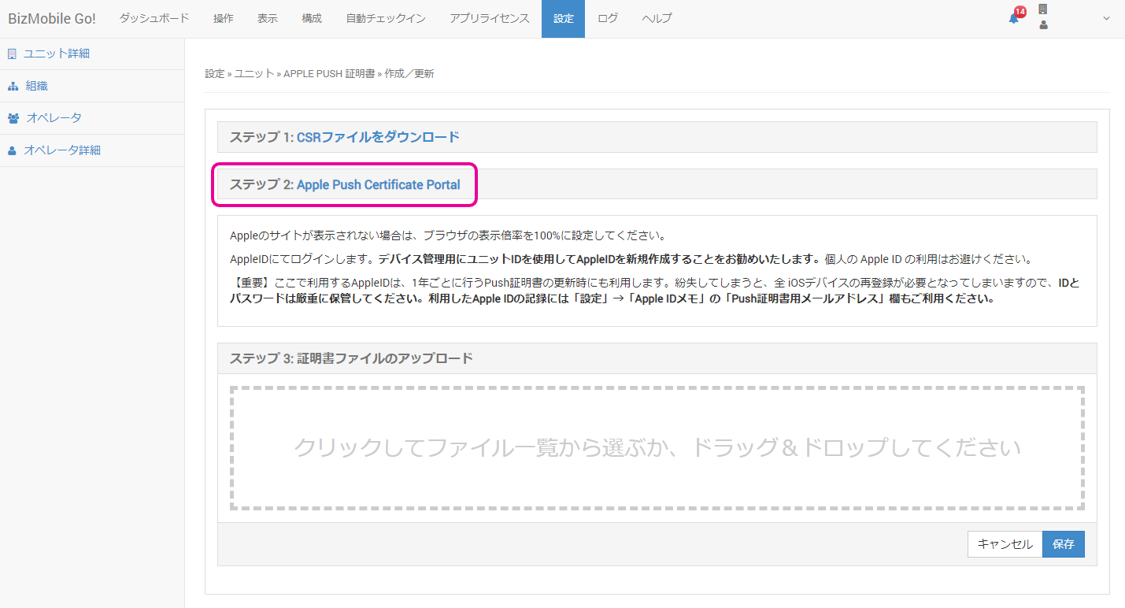Click the 保存 button

(x=1063, y=544)
